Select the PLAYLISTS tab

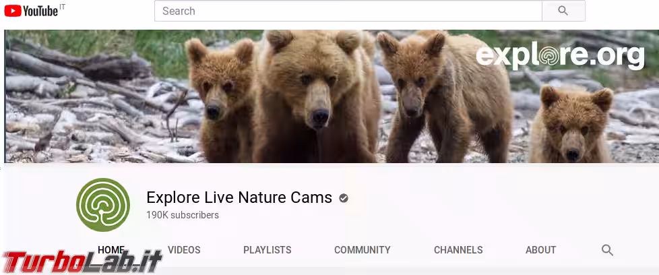click(x=267, y=250)
